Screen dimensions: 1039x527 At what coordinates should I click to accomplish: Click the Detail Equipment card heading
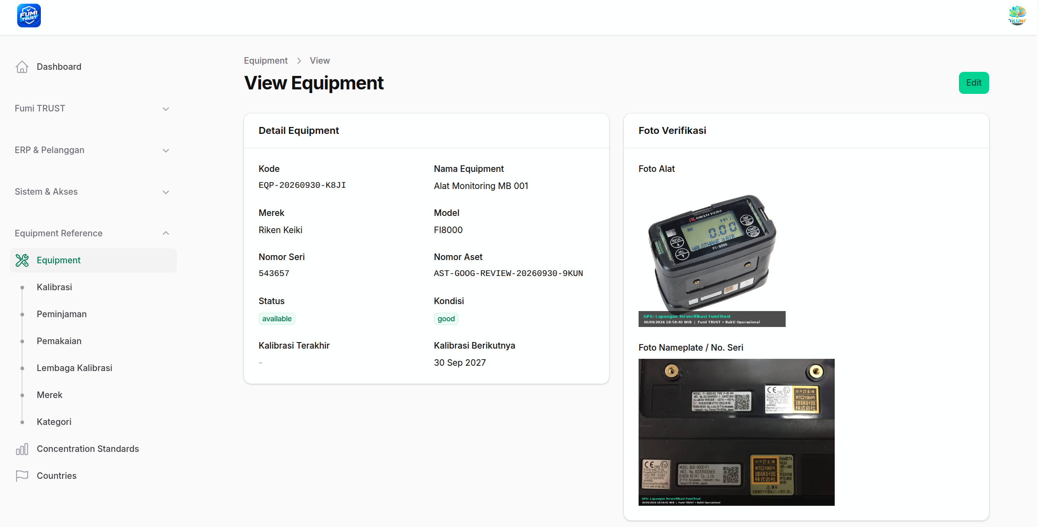click(x=299, y=131)
